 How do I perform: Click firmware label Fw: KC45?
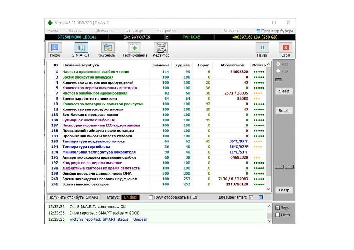191,37
